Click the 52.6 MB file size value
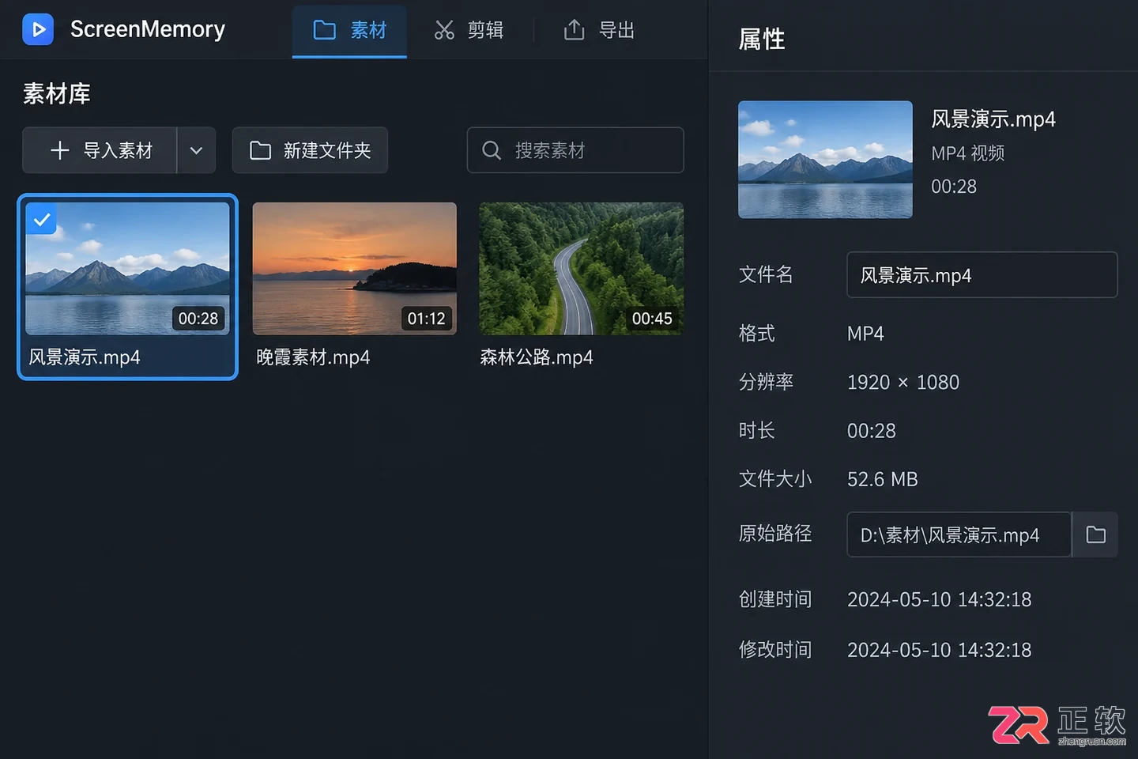Viewport: 1138px width, 759px height. pos(883,479)
